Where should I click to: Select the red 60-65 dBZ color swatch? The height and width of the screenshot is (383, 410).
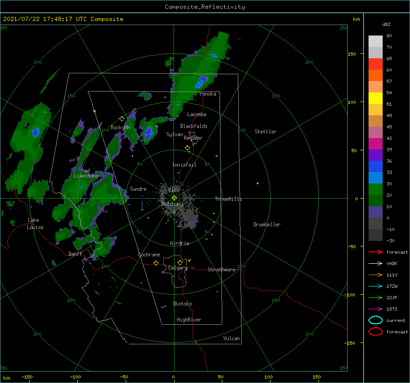375,64
